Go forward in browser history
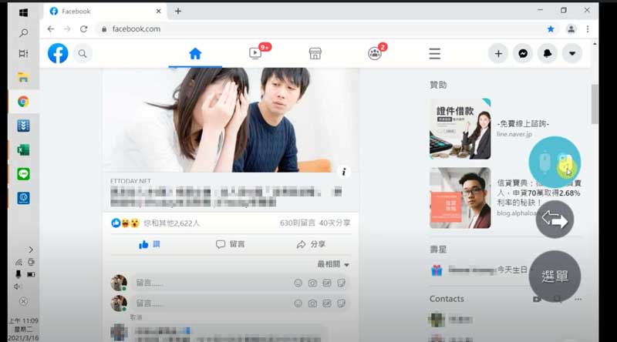This screenshot has width=617, height=342. tap(67, 28)
